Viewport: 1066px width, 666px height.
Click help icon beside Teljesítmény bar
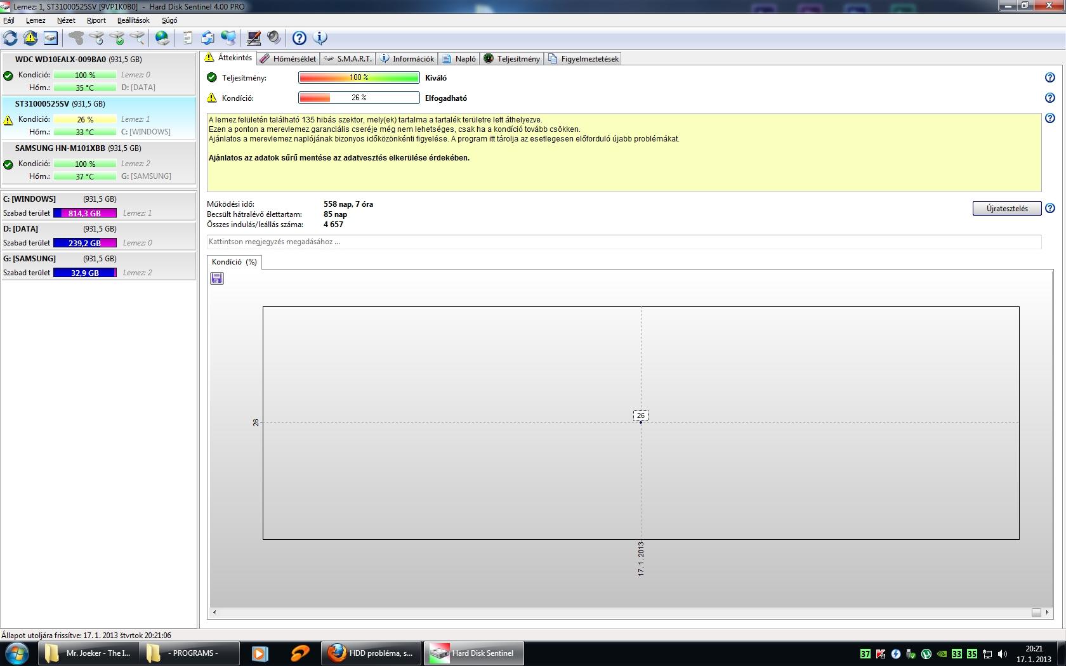[1050, 77]
